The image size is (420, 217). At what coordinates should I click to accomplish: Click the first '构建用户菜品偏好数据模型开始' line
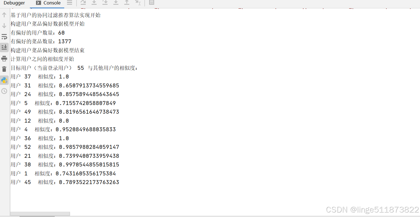48,24
